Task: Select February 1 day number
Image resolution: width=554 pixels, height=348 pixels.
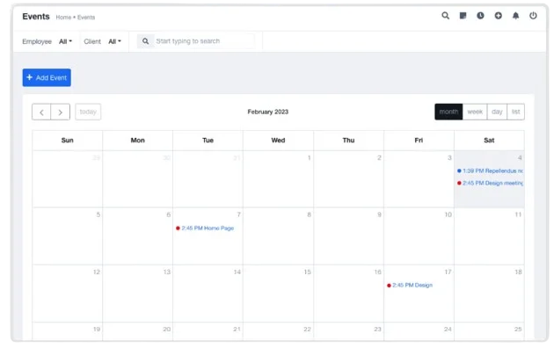Action: [x=309, y=158]
